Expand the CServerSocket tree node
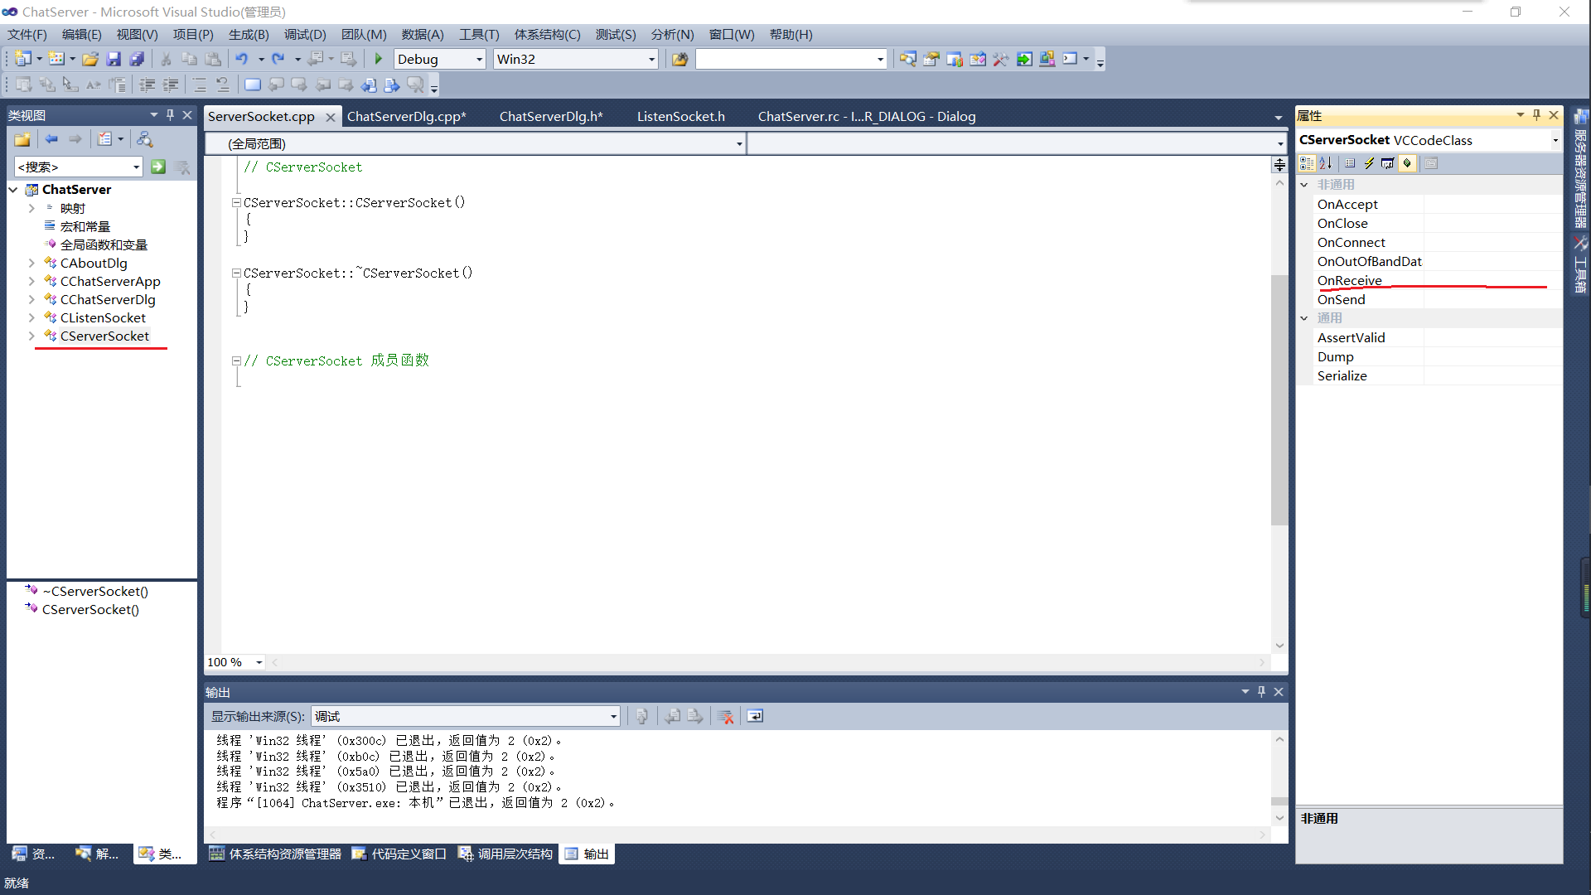The image size is (1591, 895). 31,336
